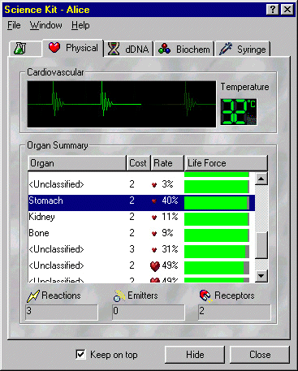Click the title bar question mark help button
This screenshot has width=298, height=371.
click(x=273, y=10)
